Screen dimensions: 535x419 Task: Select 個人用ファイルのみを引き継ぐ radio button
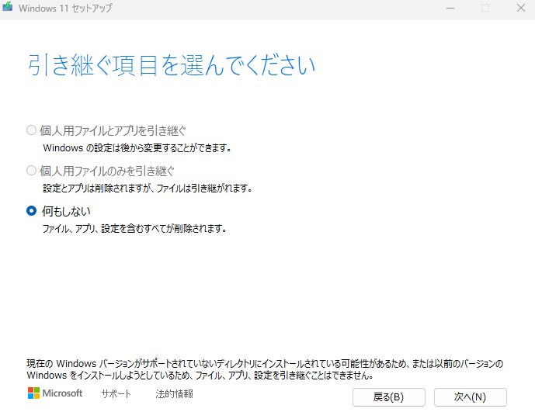pos(31,171)
